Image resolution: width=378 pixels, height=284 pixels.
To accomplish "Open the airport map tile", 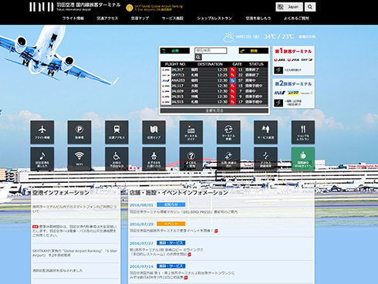I will pos(154,132).
